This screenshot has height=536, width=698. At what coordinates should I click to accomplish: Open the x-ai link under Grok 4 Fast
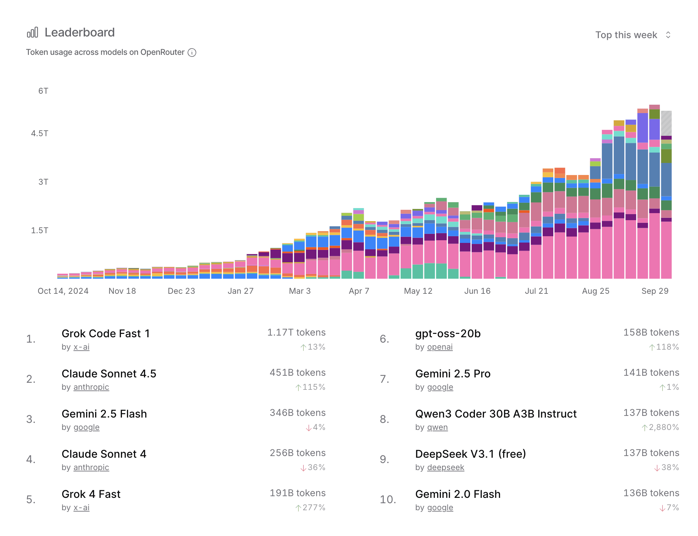coord(81,508)
